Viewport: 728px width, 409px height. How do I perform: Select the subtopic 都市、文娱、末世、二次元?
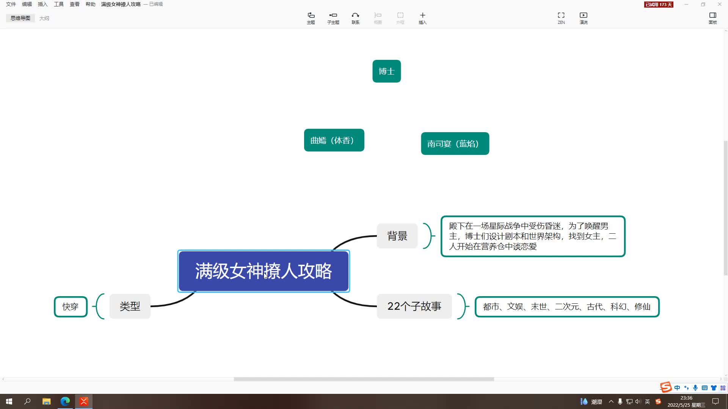(567, 307)
